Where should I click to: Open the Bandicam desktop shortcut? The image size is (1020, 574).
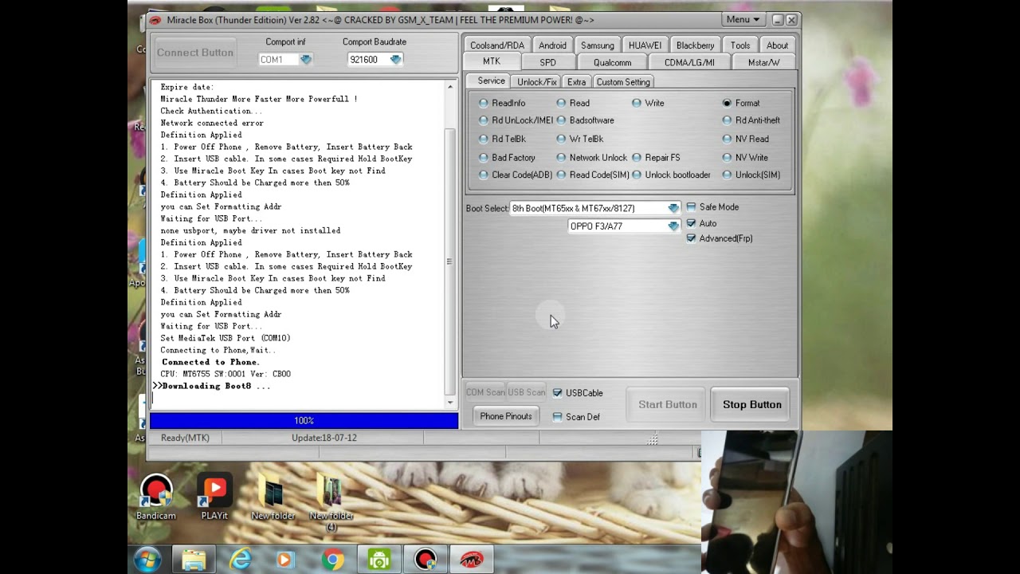pyautogui.click(x=156, y=497)
